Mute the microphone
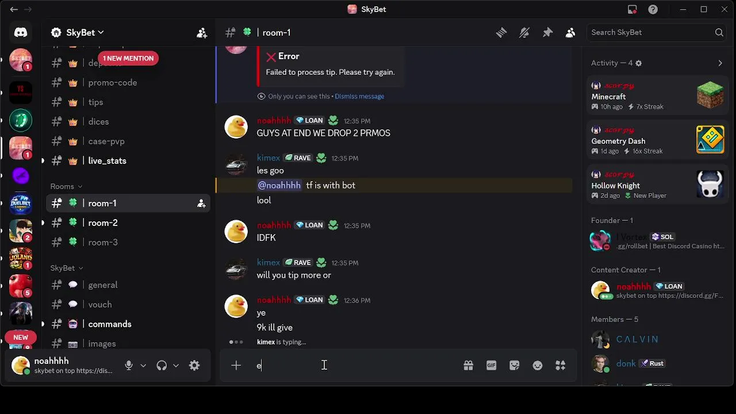The height and width of the screenshot is (414, 736). tap(129, 366)
